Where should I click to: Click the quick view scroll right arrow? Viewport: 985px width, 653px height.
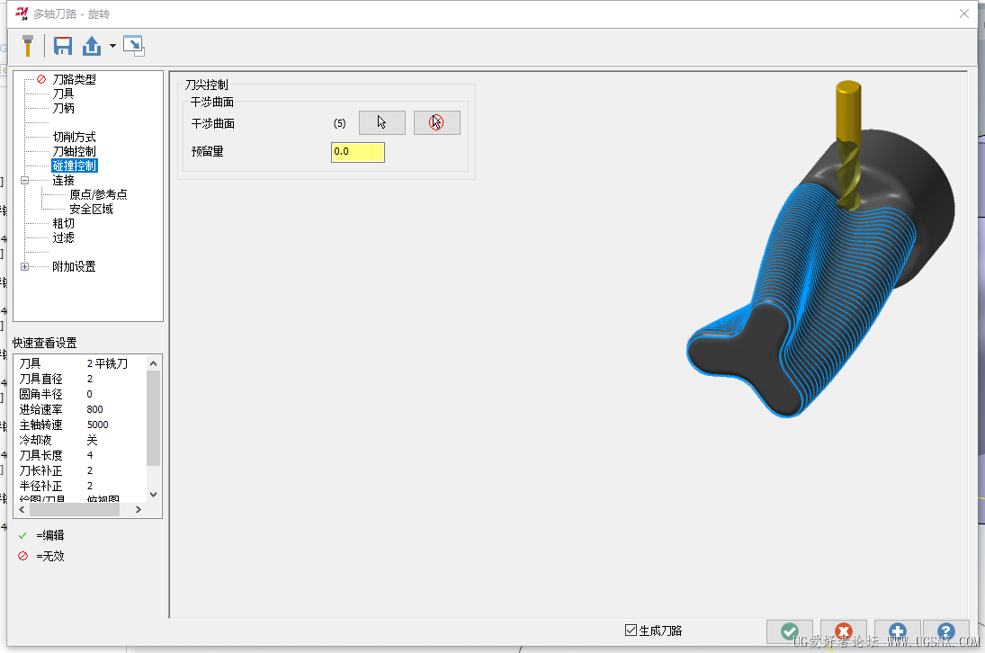pos(139,510)
